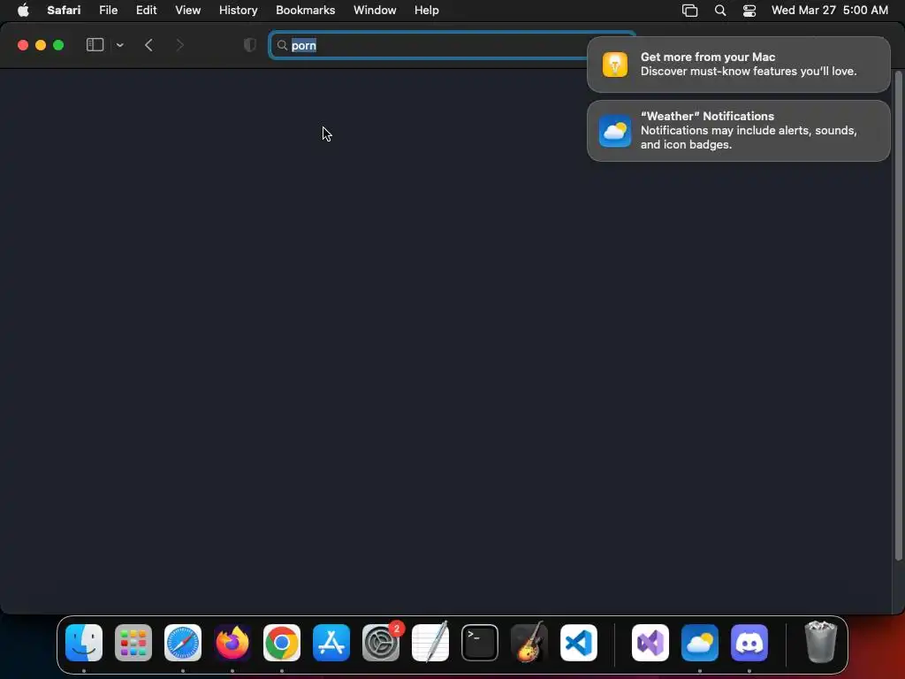Click the Weather icon in the notification
Image resolution: width=905 pixels, height=679 pixels.
point(615,131)
